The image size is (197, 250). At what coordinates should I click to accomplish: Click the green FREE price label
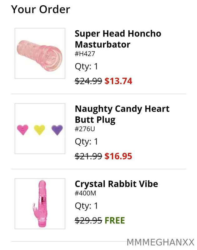pos(115,220)
